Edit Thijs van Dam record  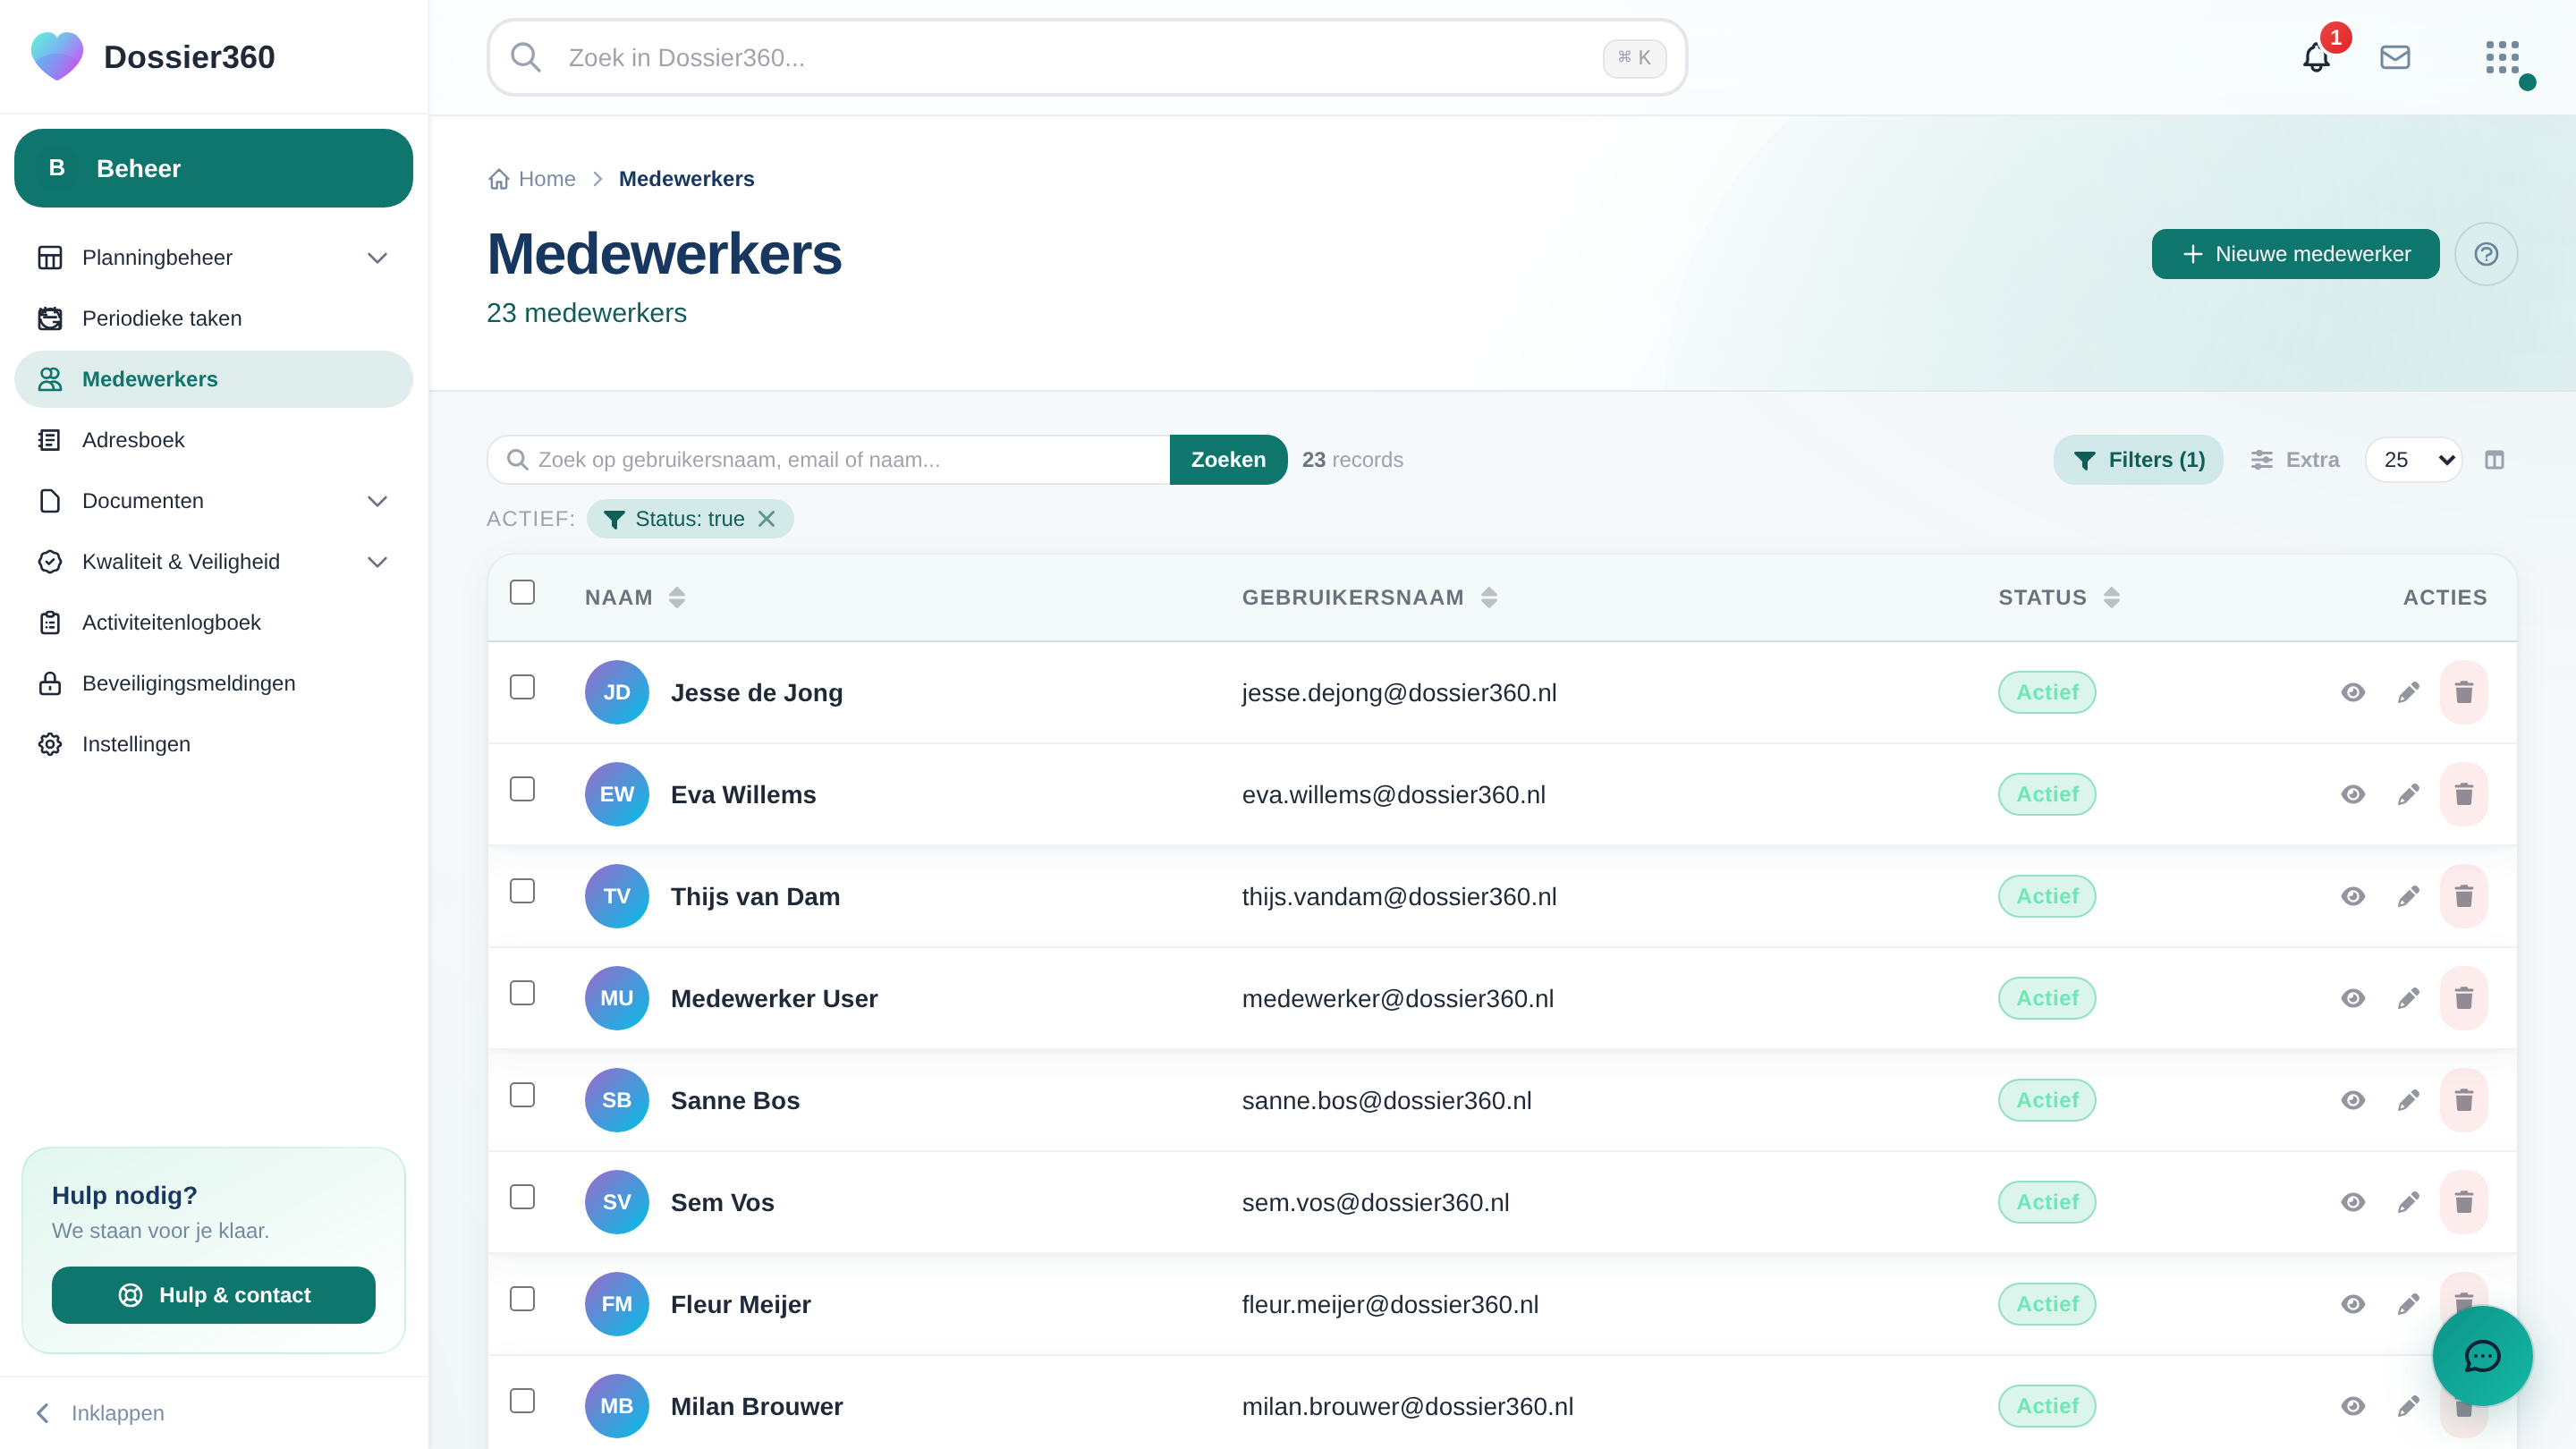pos(2408,896)
